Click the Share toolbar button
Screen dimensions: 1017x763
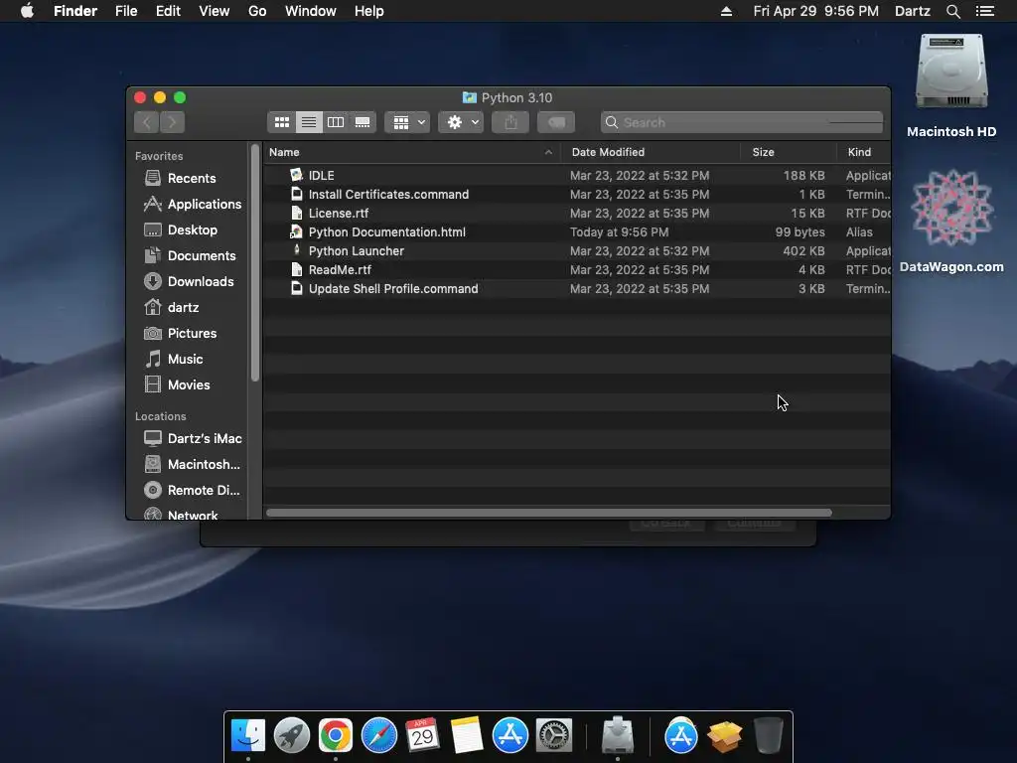coord(510,122)
